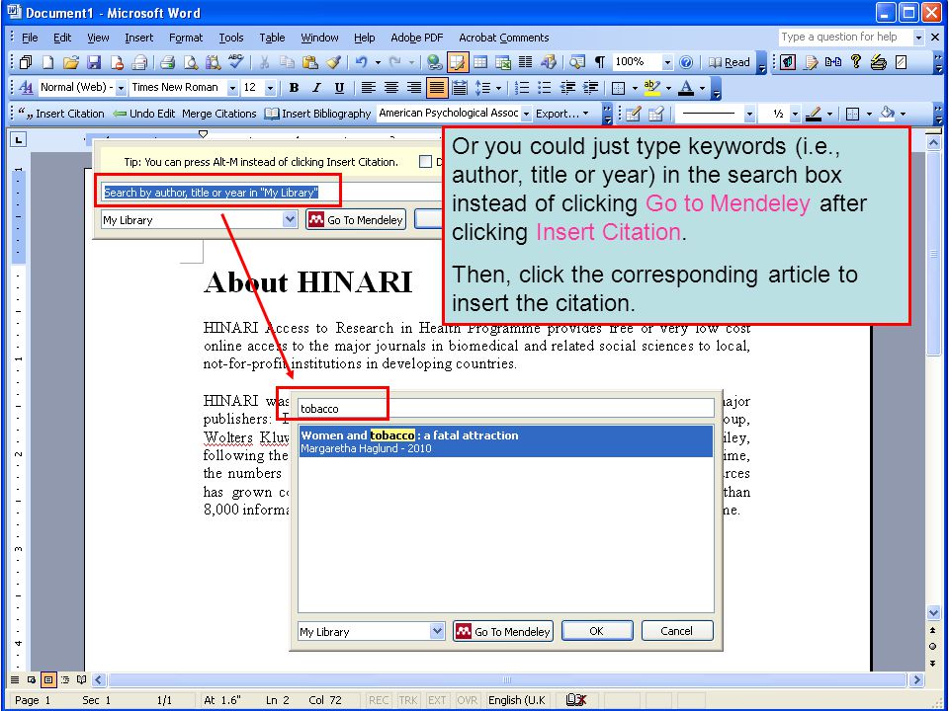Viewport: 949px width, 711px height.
Task: Open My Library dropdown in the tobacco dialog
Action: (x=437, y=631)
